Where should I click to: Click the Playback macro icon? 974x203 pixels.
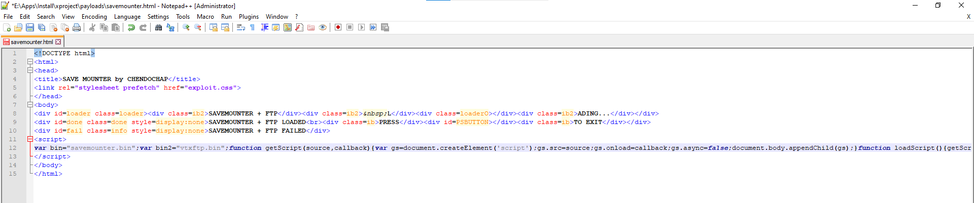361,27
